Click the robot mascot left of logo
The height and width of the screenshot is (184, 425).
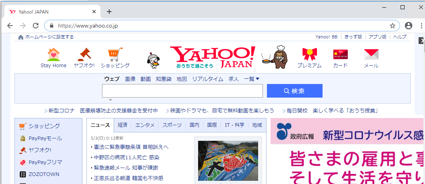coord(154,60)
